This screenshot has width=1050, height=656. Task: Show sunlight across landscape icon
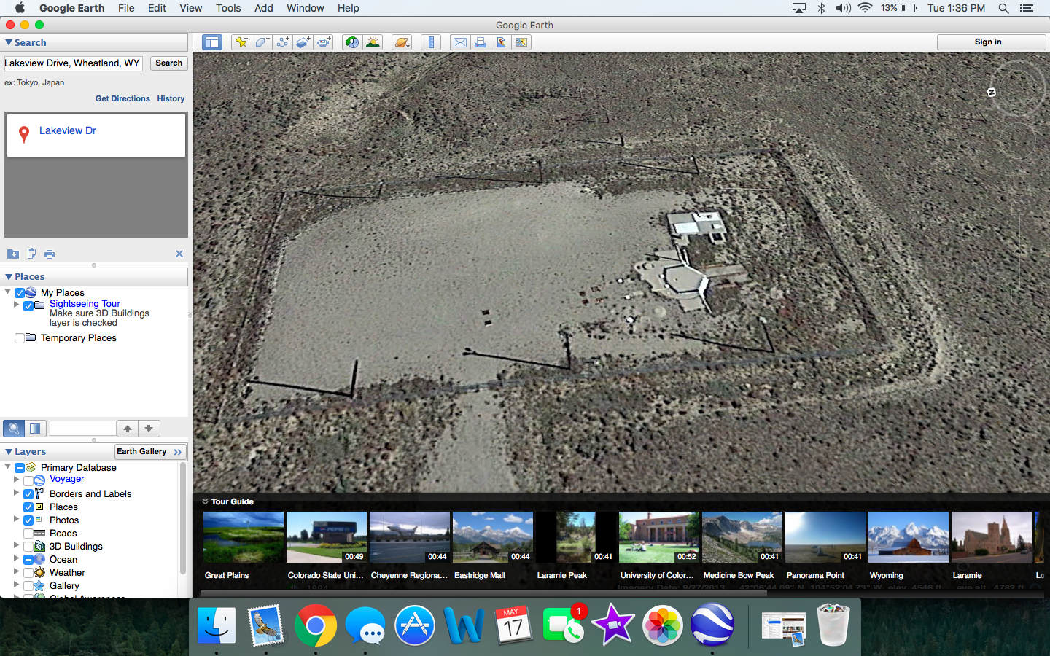[373, 42]
